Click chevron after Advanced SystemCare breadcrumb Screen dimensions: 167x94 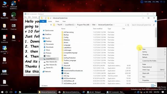click(x=114, y=25)
